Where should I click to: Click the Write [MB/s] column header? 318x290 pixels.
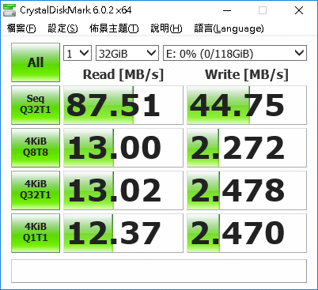[247, 74]
